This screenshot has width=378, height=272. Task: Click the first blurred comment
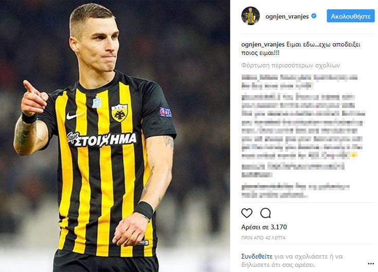[x=299, y=82]
